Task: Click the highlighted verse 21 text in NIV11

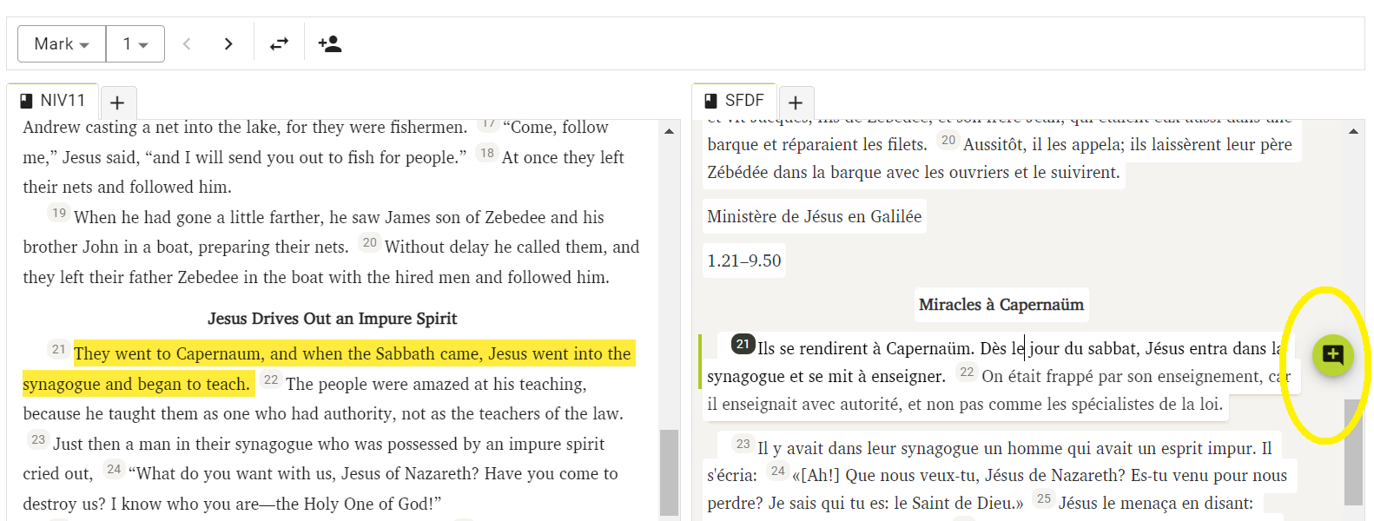Action: [x=329, y=368]
